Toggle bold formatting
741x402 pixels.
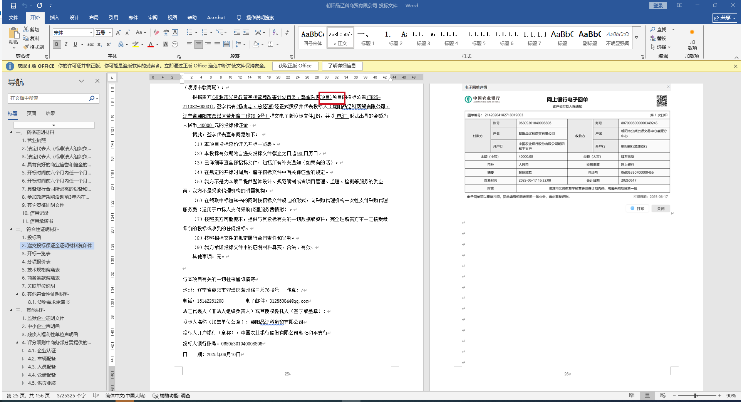click(x=57, y=45)
